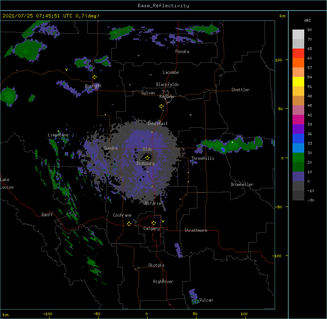Click the blue storm core northeast of ThreeHills
327x319 pixels.
pos(223,149)
